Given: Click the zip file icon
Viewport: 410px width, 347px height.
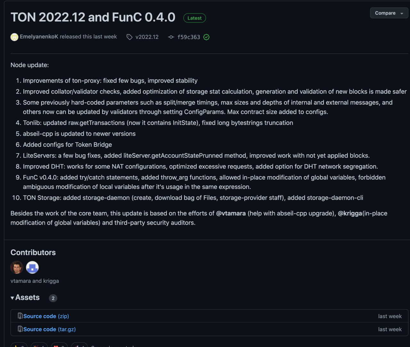Looking at the screenshot, I should (x=20, y=316).
